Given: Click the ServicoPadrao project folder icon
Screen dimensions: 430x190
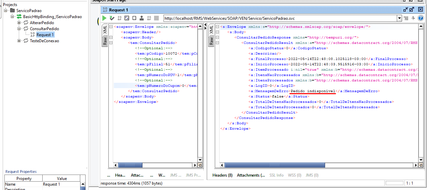Looking at the screenshot, I should (12, 11).
